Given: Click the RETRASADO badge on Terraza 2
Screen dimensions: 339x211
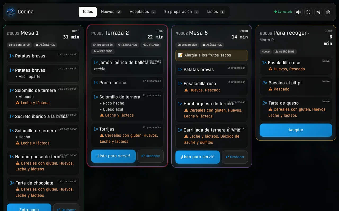Looking at the screenshot, I should [x=128, y=45].
